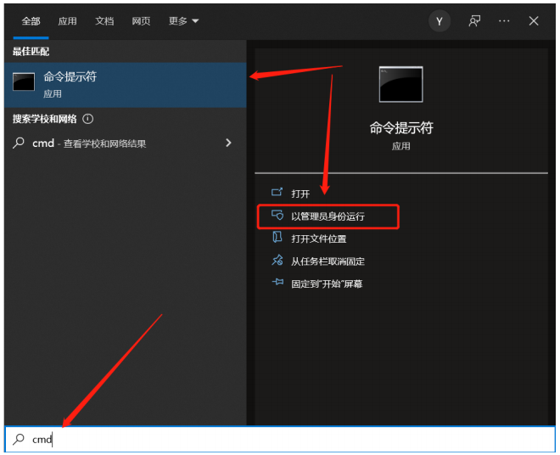Select 命令提示符 best match result
The width and height of the screenshot is (560, 455).
(x=126, y=85)
